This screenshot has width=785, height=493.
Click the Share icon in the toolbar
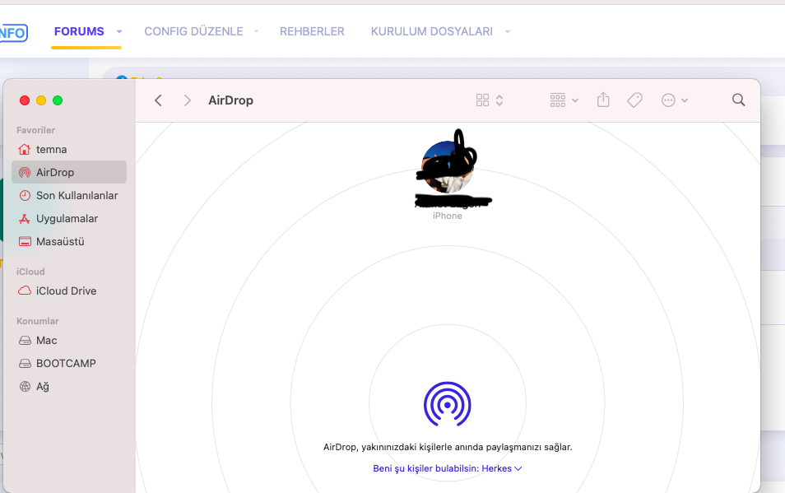pyautogui.click(x=603, y=100)
